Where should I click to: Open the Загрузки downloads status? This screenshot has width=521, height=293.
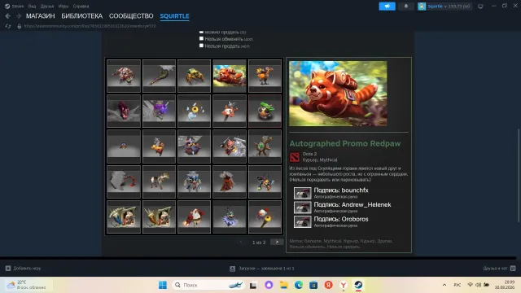pyautogui.click(x=261, y=269)
